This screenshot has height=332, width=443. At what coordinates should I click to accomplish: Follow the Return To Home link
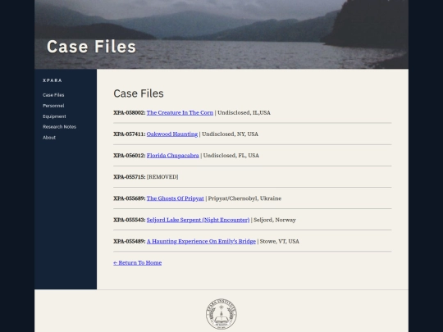(x=138, y=263)
